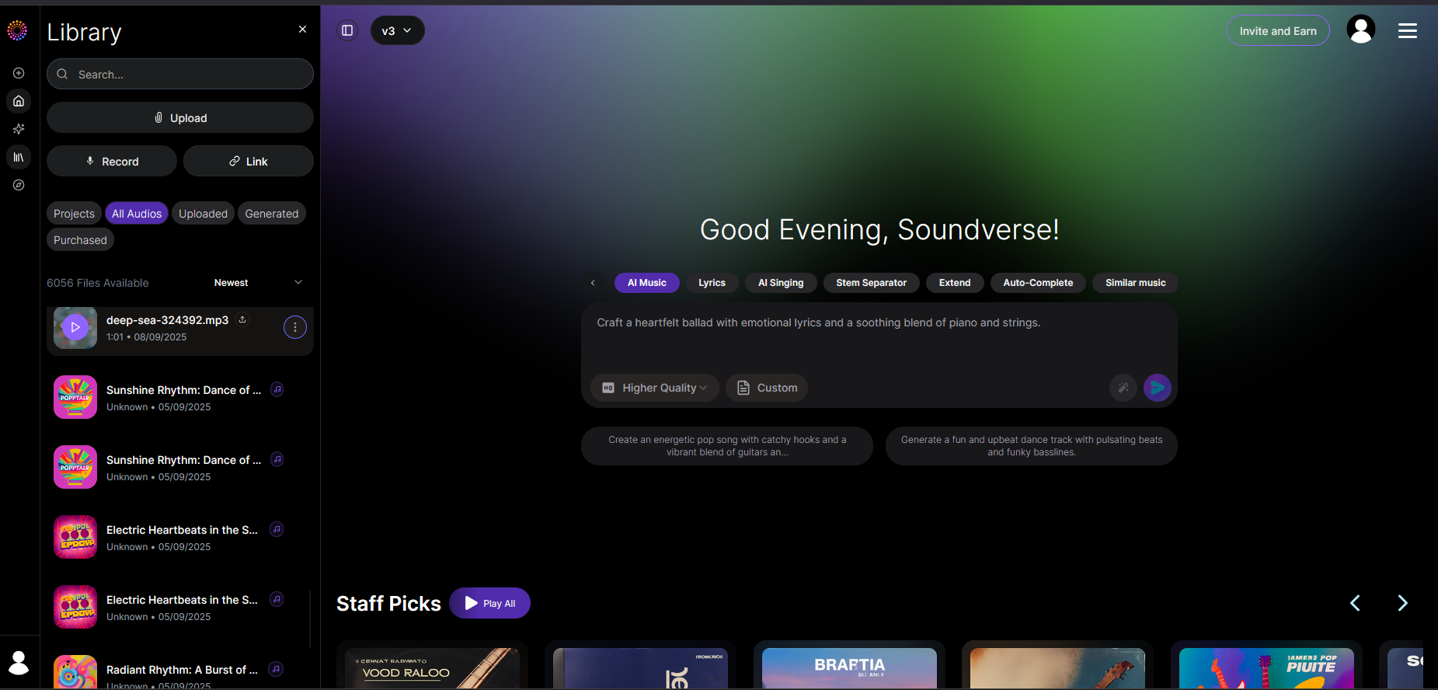The width and height of the screenshot is (1438, 690).
Task: Open the profile icon at sidebar bottom
Action: (x=19, y=663)
